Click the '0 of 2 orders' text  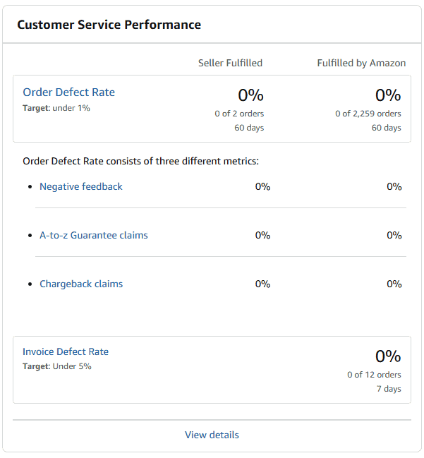pyautogui.click(x=239, y=114)
